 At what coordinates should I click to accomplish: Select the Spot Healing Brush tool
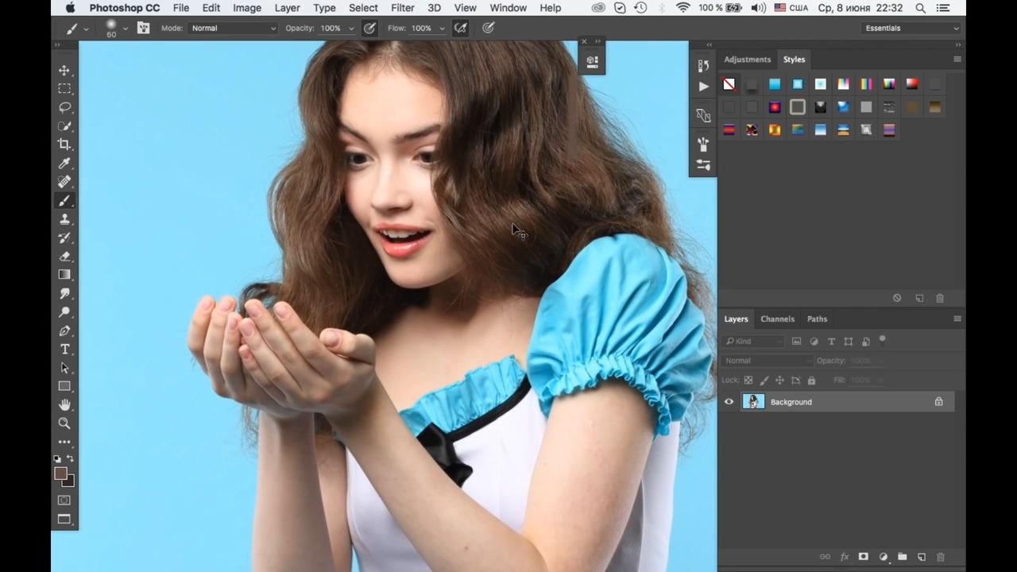(x=64, y=182)
